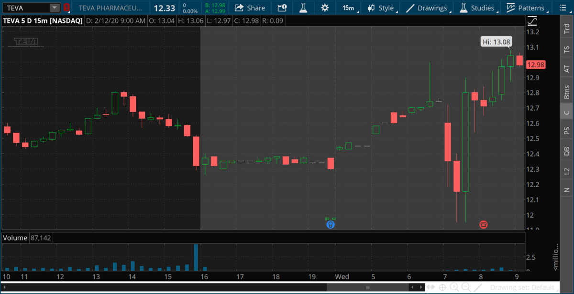Open the TEVA symbol dropdown arrow
The height and width of the screenshot is (294, 574).
pyautogui.click(x=55, y=8)
